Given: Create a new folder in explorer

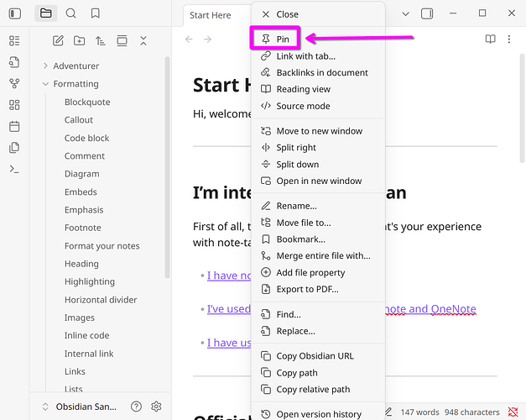Looking at the screenshot, I should click(x=79, y=40).
